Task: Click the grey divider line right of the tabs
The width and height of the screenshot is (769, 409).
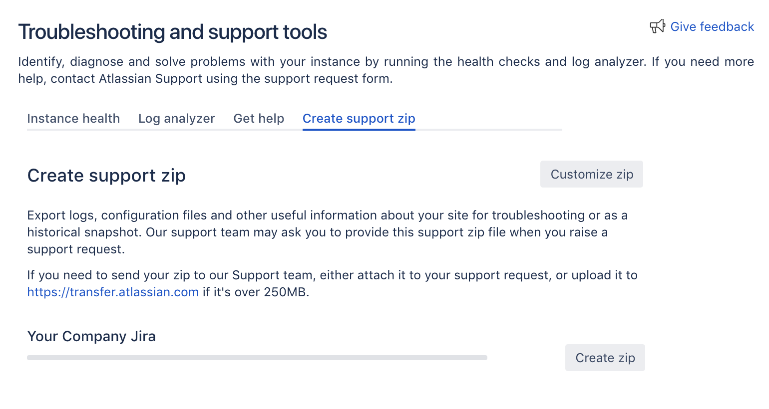Action: [x=488, y=129]
